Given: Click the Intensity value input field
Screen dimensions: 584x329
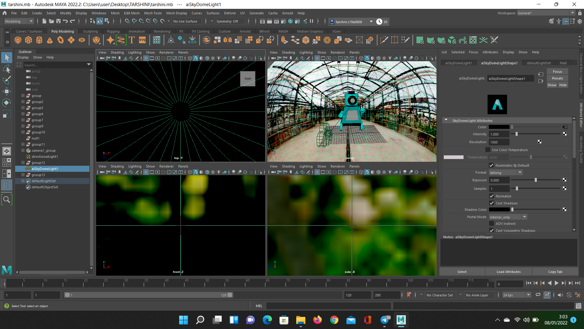Looking at the screenshot, I should pyautogui.click(x=499, y=134).
